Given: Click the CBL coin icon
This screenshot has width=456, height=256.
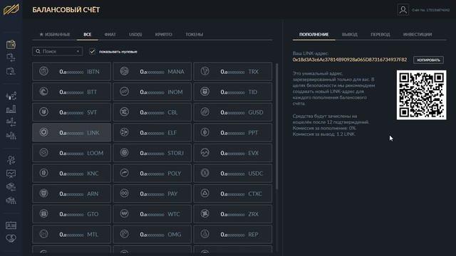Looking at the screenshot, I should point(124,112).
